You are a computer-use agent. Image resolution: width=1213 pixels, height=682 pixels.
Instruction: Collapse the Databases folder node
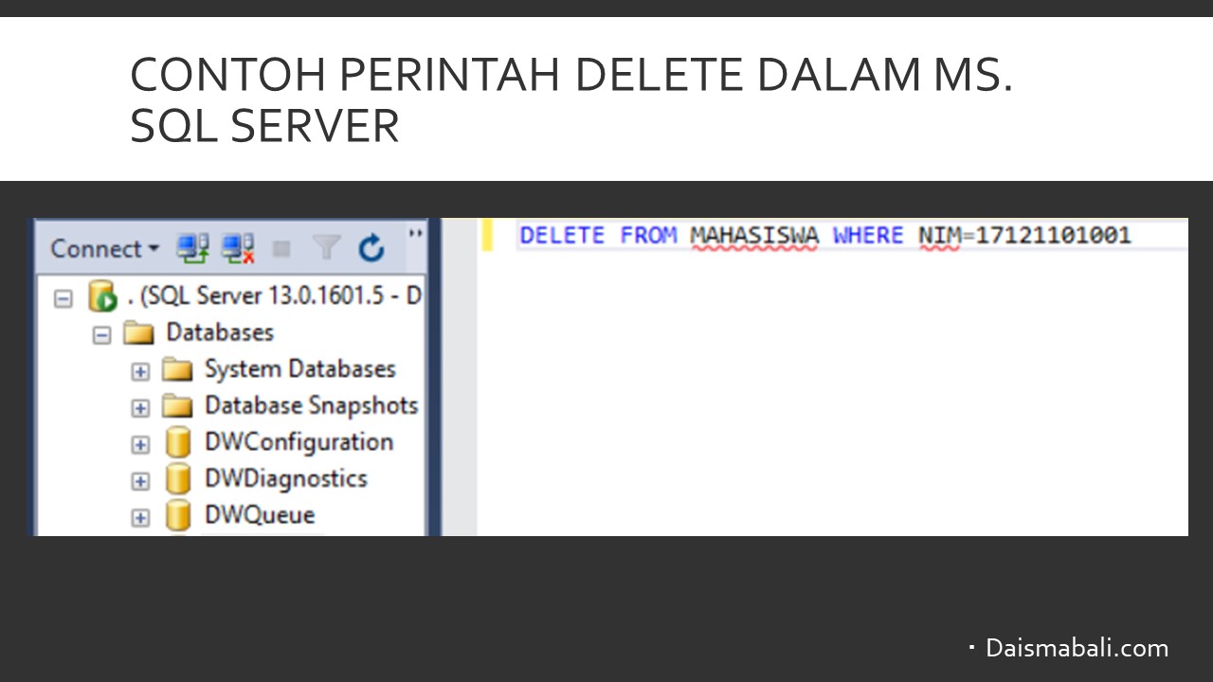click(101, 335)
